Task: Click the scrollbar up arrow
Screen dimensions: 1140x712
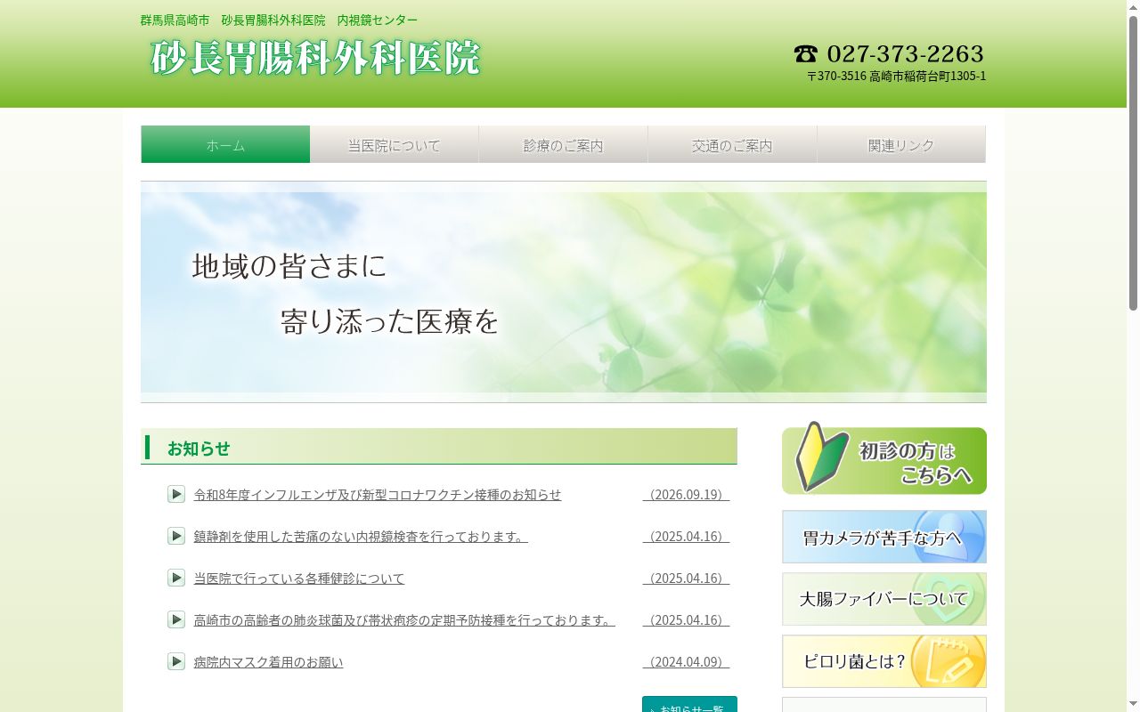Action: click(1133, 7)
